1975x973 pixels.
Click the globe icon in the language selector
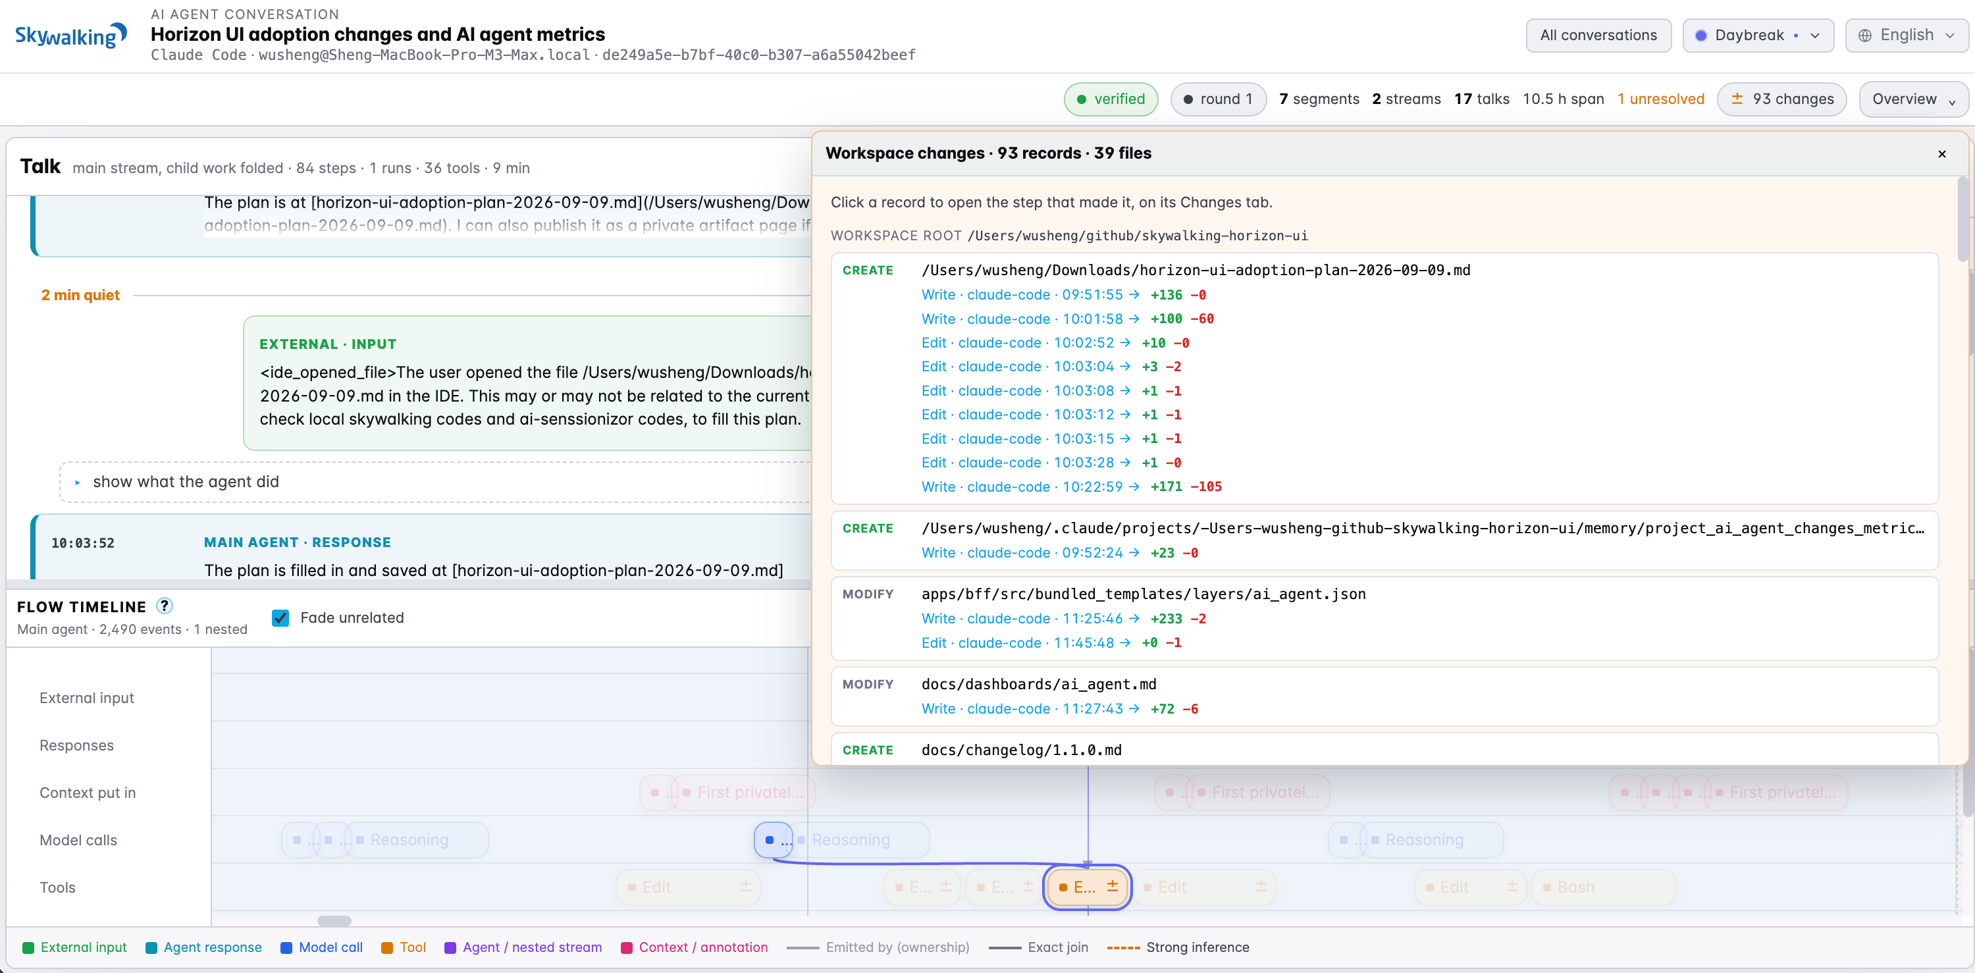point(1864,36)
